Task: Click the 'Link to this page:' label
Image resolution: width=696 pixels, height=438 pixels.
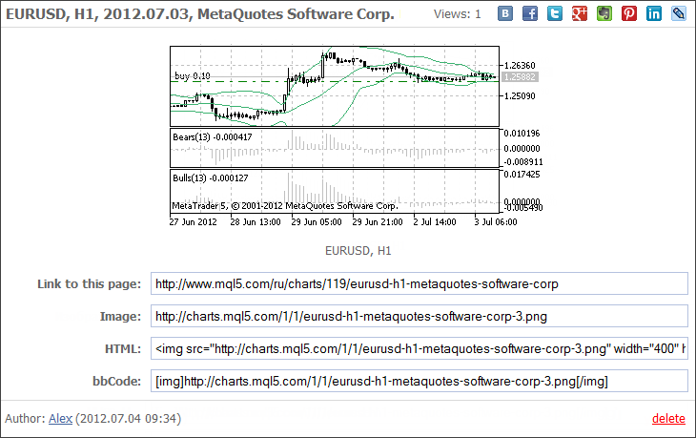Action: click(x=90, y=283)
